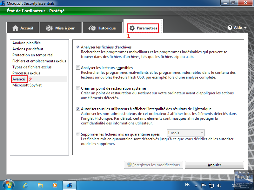This screenshot has height=190, width=254.
Task: Enable Supprimer les fichiers mis en quarantaine
Action: 78,134
